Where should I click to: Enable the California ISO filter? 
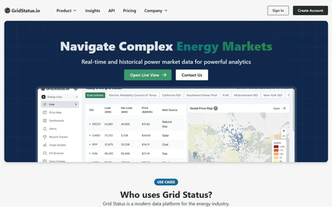pyautogui.click(x=171, y=95)
